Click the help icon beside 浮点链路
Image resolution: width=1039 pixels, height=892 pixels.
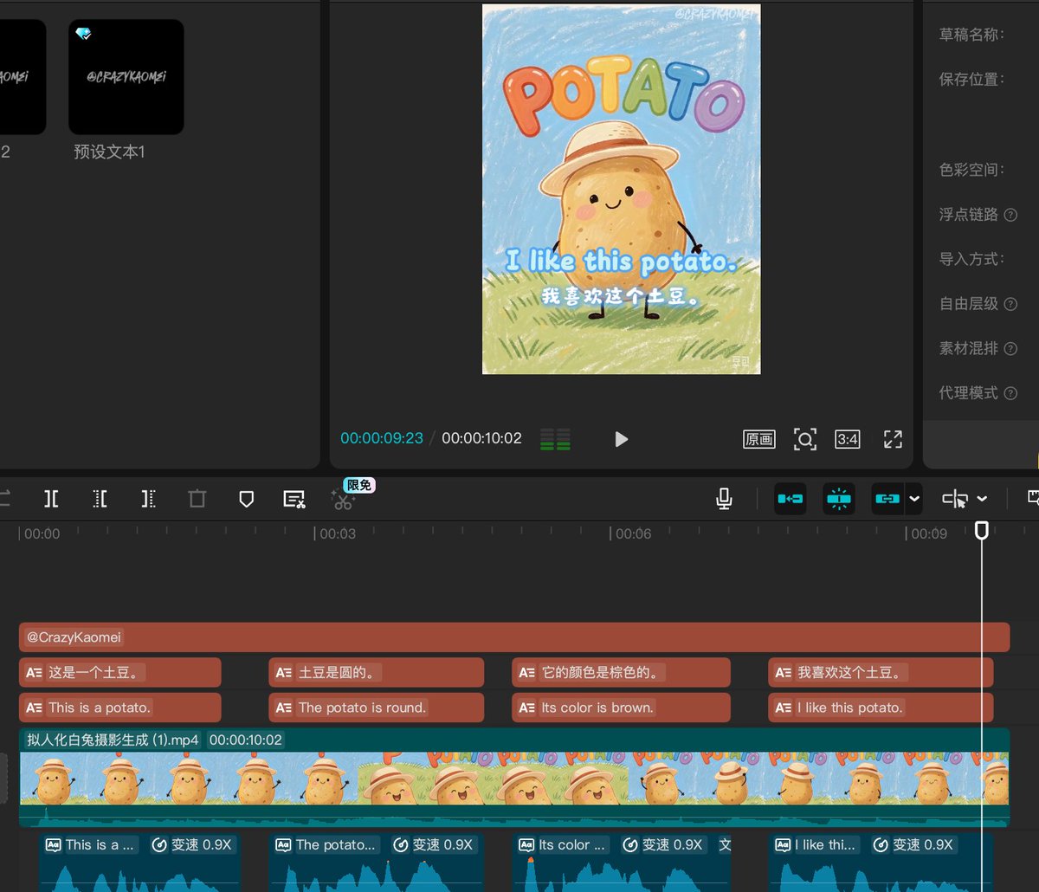[1010, 215]
